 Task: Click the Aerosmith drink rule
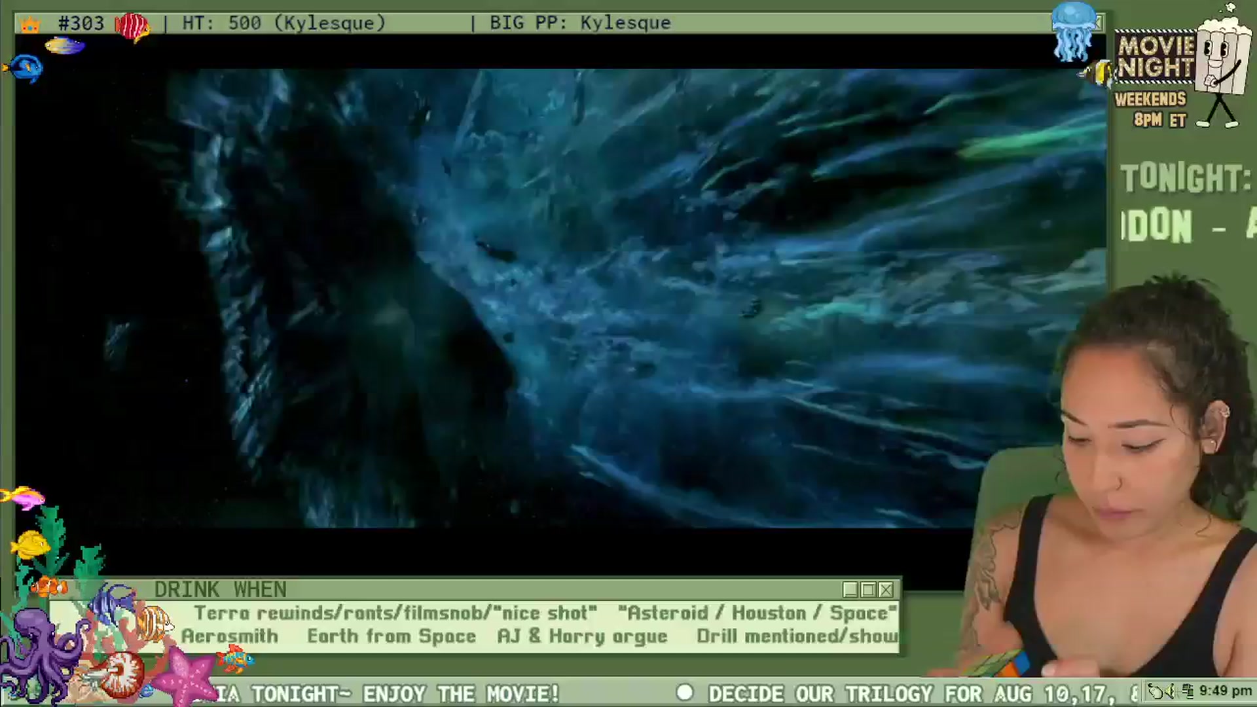pyautogui.click(x=230, y=636)
